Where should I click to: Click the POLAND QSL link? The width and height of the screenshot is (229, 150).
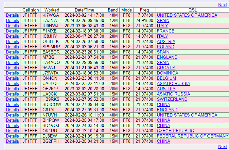(166, 47)
